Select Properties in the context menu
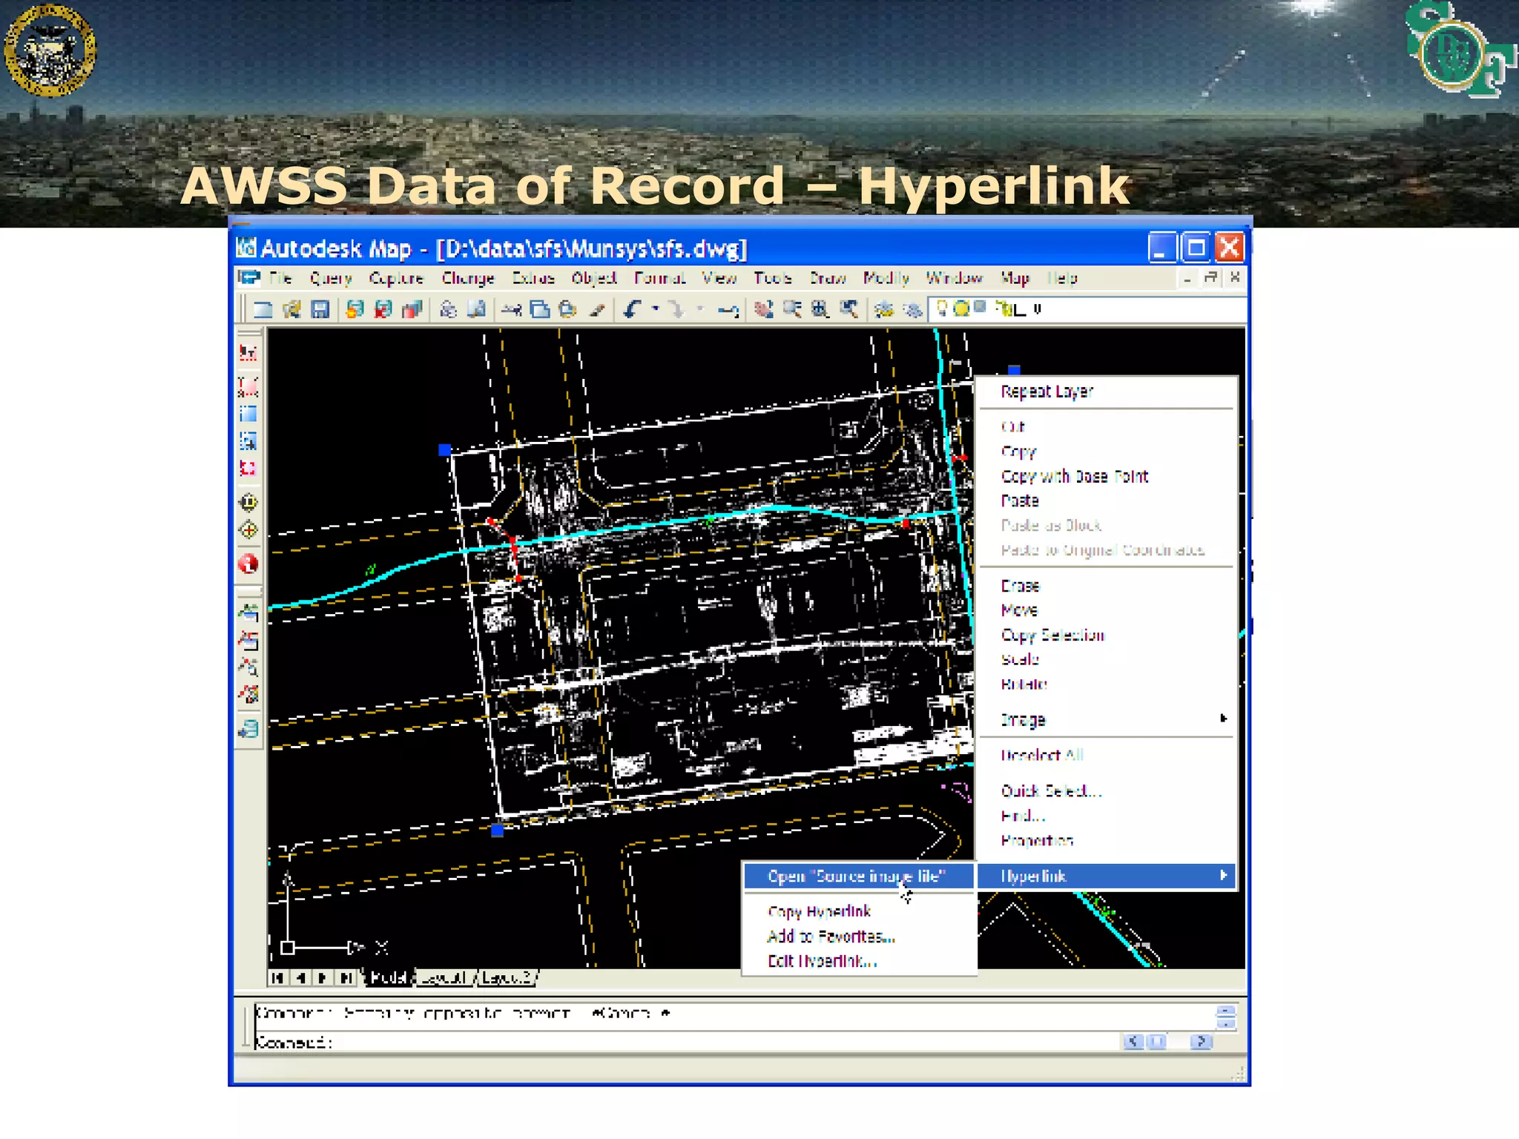This screenshot has width=1519, height=1139. point(1037,840)
